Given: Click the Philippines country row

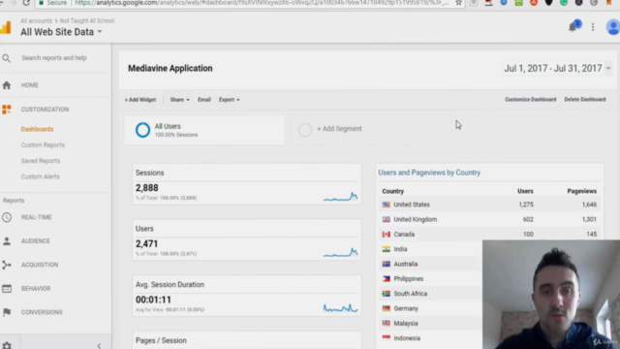Looking at the screenshot, I should (430, 278).
